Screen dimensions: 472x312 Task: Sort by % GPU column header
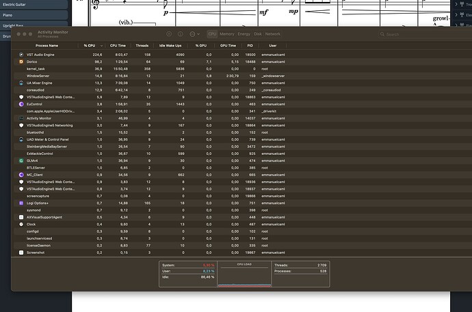point(201,46)
